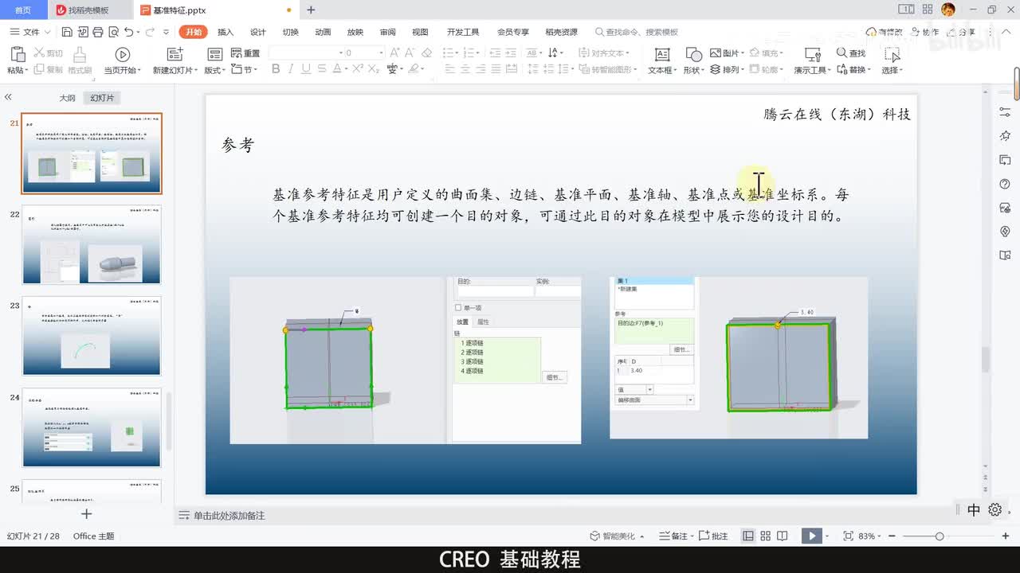The image size is (1020, 573).
Task: Apply Bold formatting
Action: point(276,69)
